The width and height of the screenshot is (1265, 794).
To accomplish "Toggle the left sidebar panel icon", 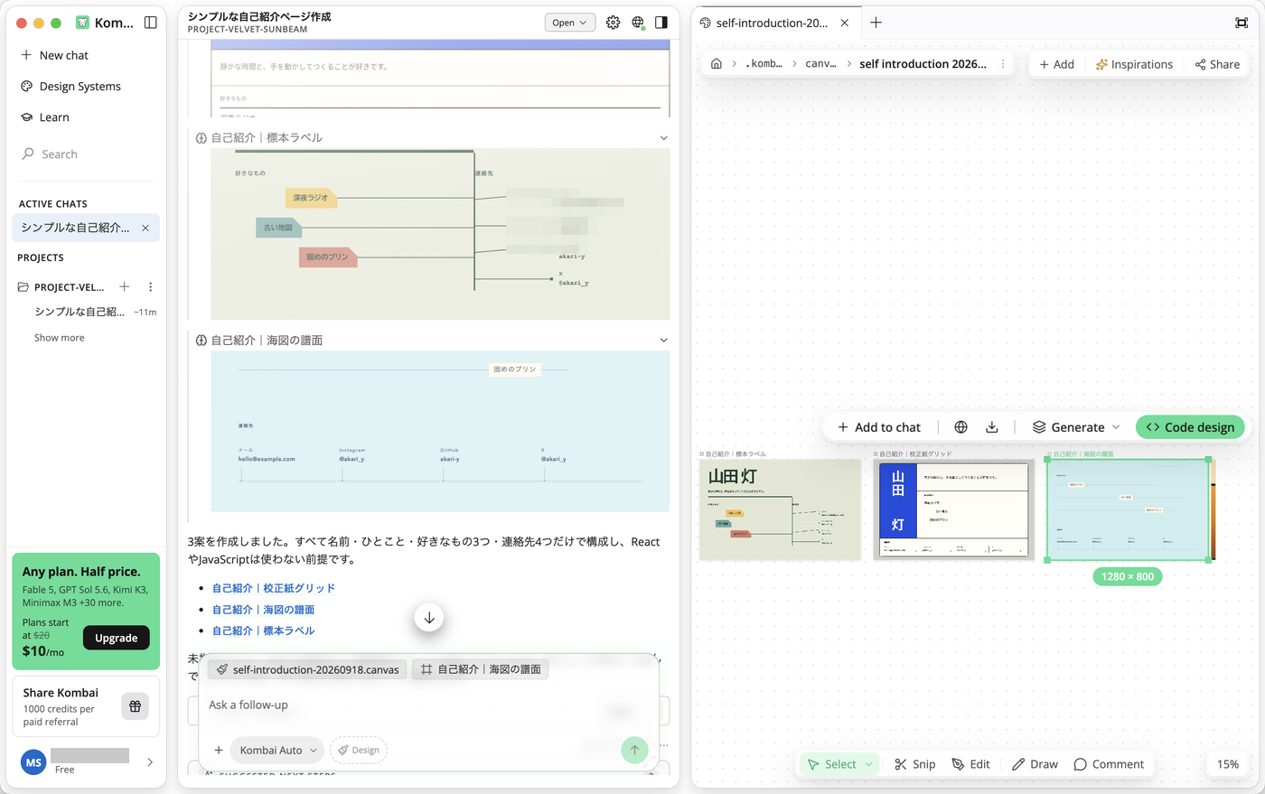I will click(151, 23).
